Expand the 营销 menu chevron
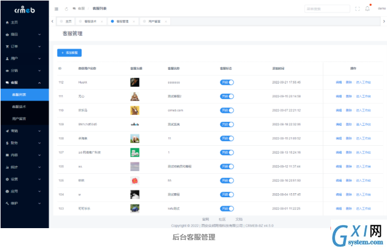Viewport: 387px width, 247px height. click(39, 131)
